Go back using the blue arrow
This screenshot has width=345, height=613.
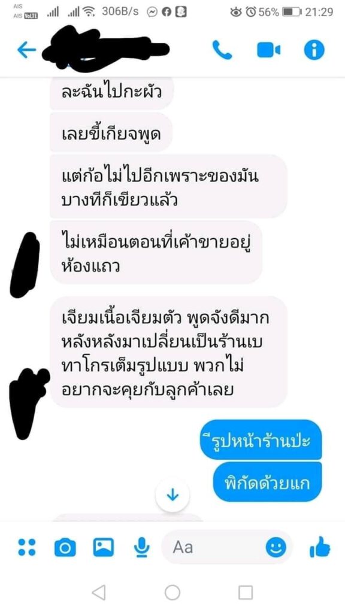click(x=26, y=50)
